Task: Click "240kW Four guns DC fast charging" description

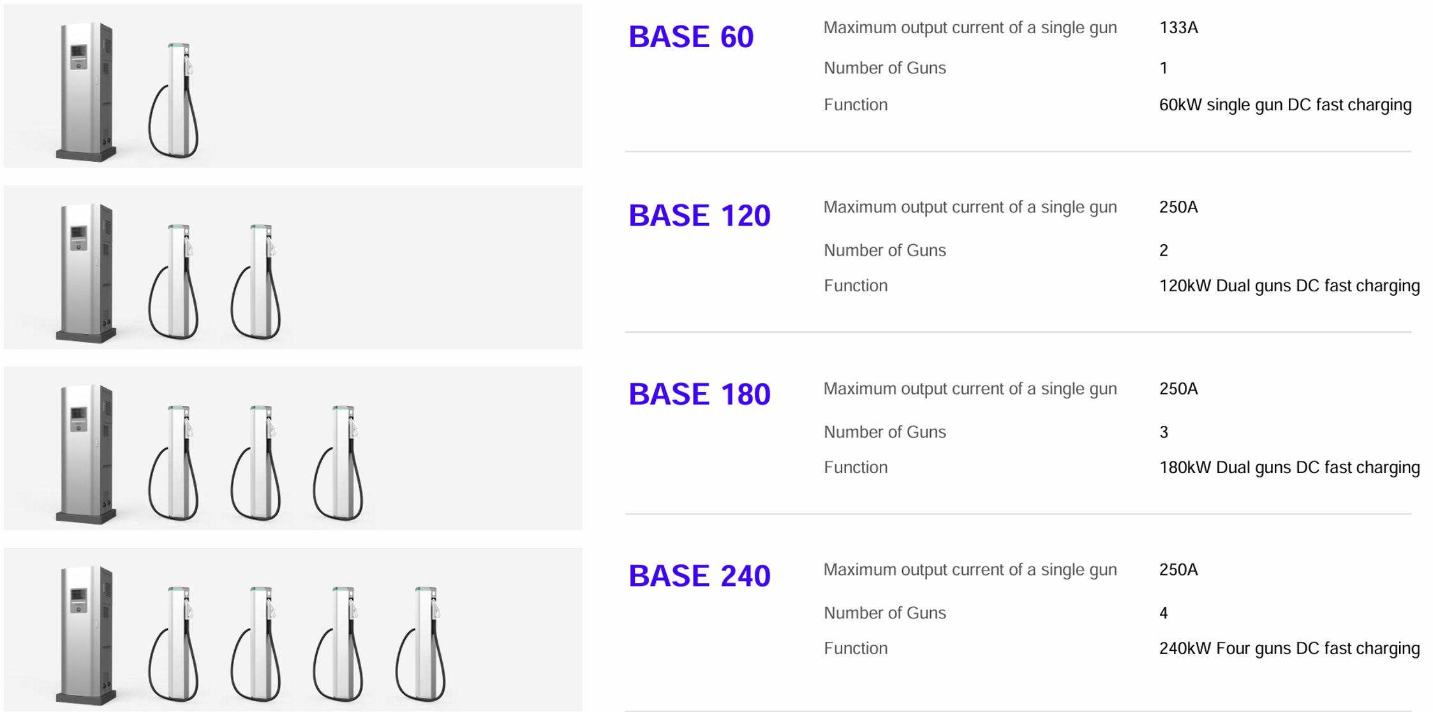Action: pyautogui.click(x=1289, y=649)
